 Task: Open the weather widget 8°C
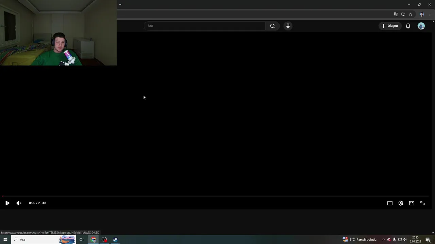pyautogui.click(x=360, y=240)
